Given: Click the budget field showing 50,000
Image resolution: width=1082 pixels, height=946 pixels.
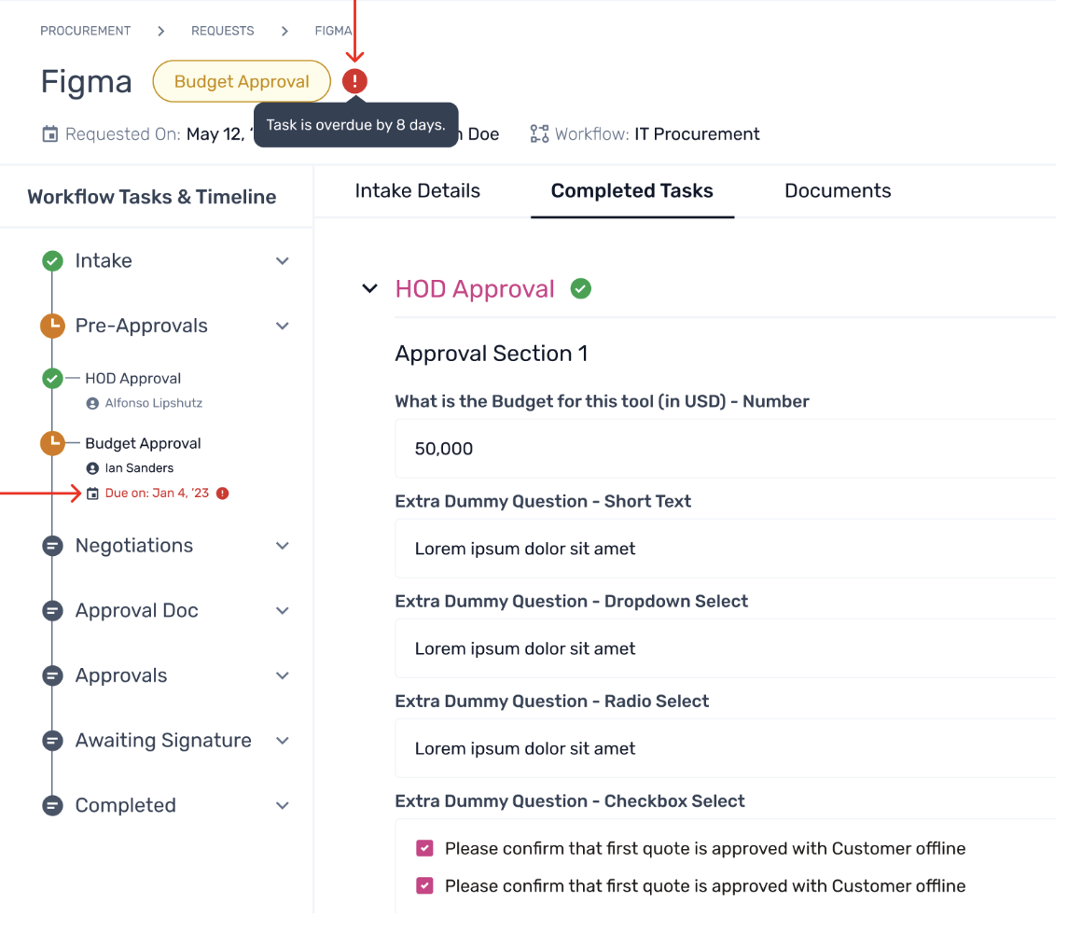Looking at the screenshot, I should pos(726,449).
